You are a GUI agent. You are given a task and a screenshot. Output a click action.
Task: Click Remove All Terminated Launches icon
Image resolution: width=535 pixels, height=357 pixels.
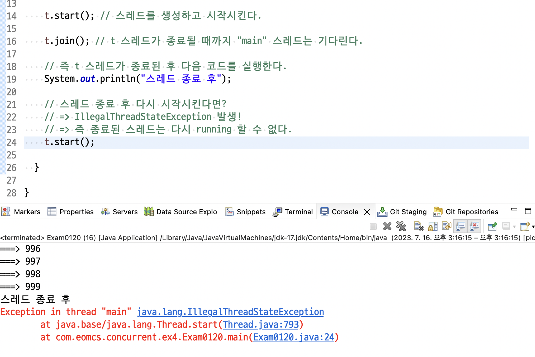[x=401, y=226]
